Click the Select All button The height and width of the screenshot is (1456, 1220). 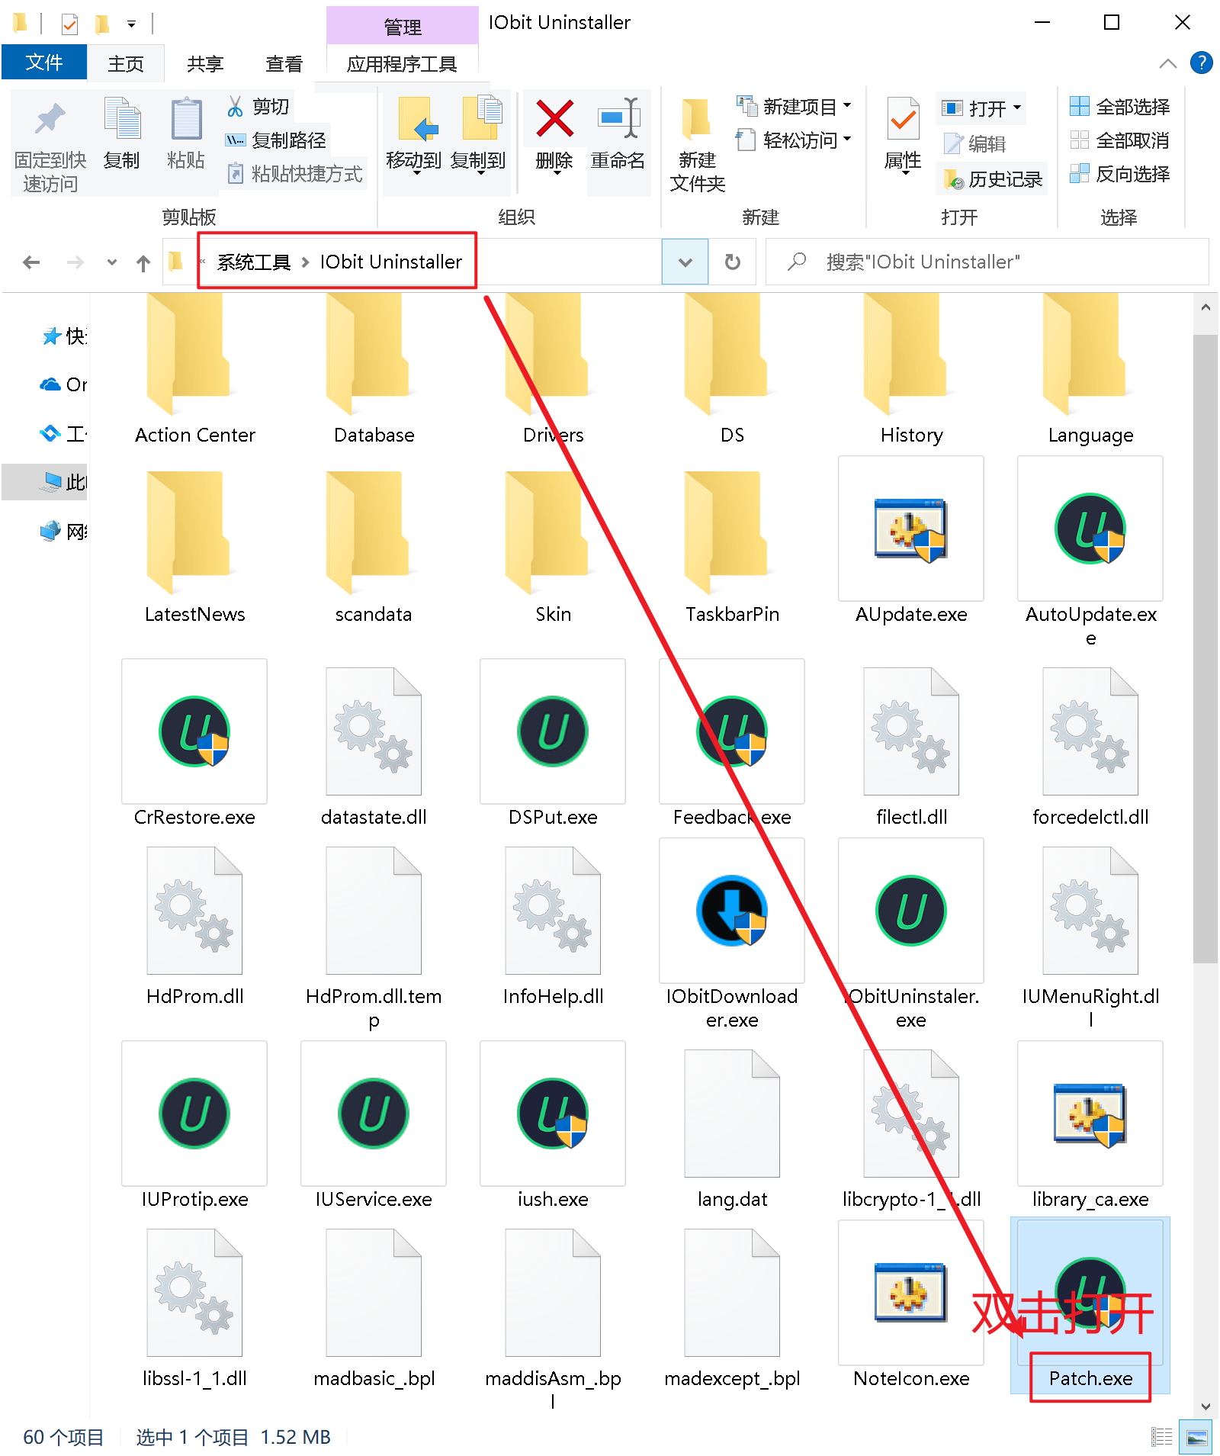(x=1120, y=107)
